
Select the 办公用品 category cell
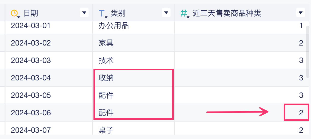[113, 26]
